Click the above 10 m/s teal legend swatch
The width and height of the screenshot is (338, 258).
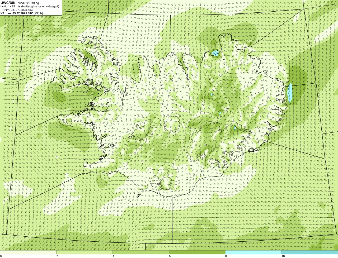310,252
